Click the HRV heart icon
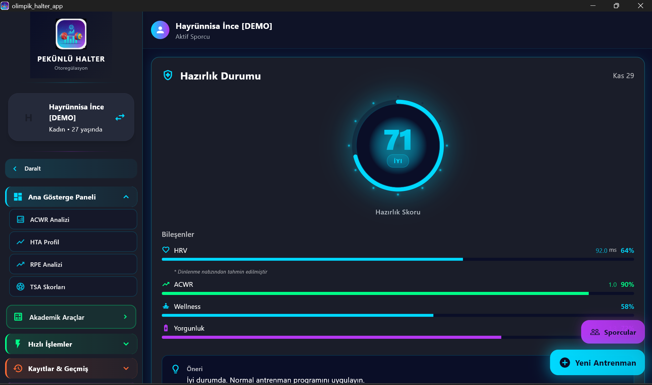The width and height of the screenshot is (652, 385). pos(166,250)
